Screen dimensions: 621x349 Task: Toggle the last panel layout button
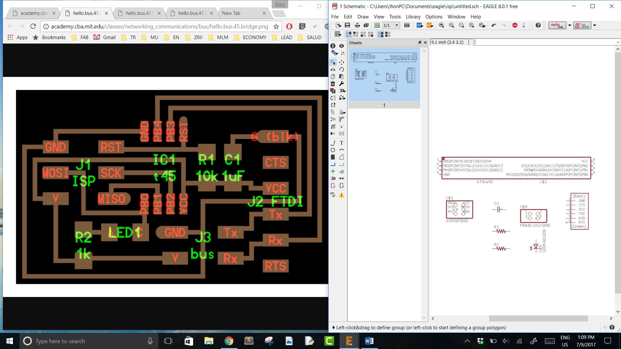(x=388, y=34)
